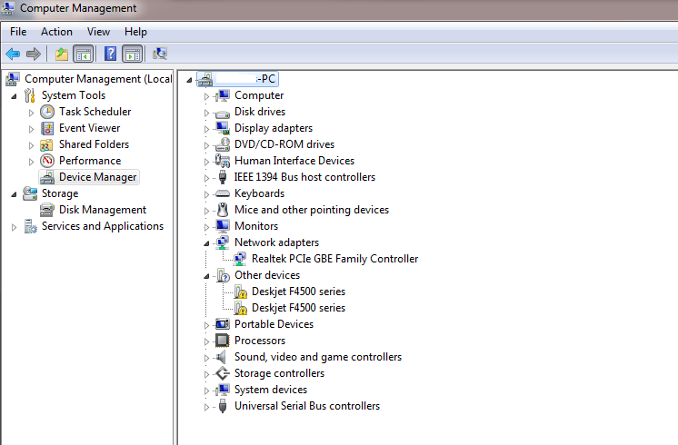
Task: Collapse the Storage node
Action: click(x=14, y=194)
